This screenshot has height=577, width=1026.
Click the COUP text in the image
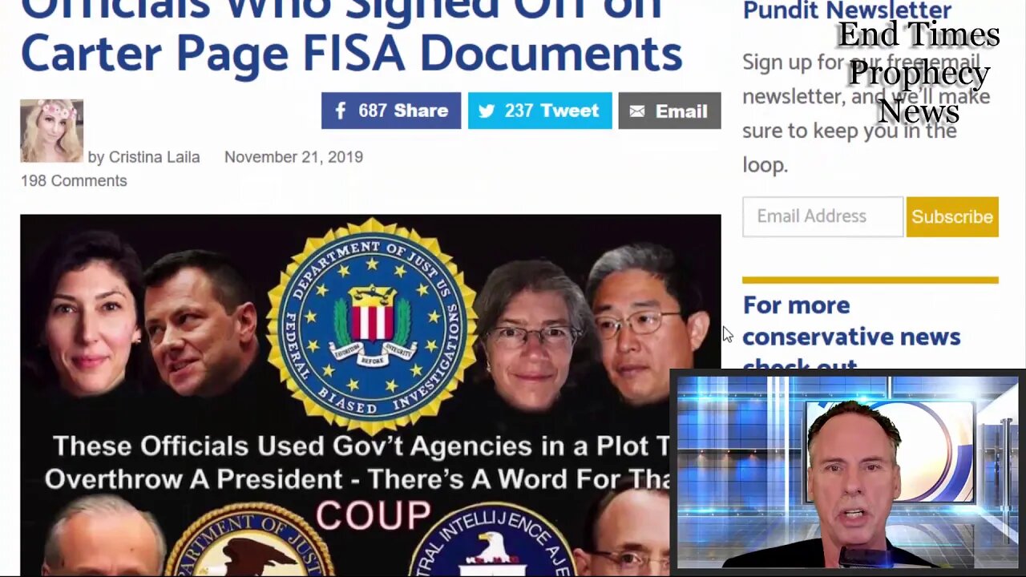click(x=373, y=515)
